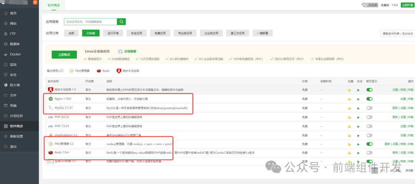Click 更新软件列表 / 支付状态 button

coord(398,33)
